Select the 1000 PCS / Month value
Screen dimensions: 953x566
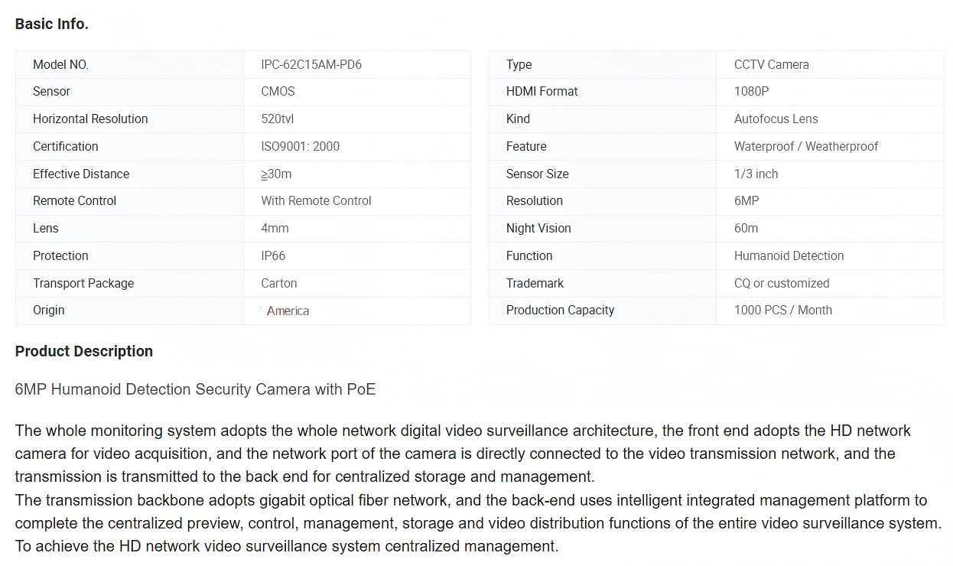pos(782,310)
